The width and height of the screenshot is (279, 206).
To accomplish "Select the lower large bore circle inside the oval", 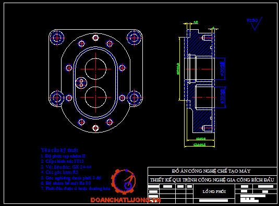I will 96,97.
